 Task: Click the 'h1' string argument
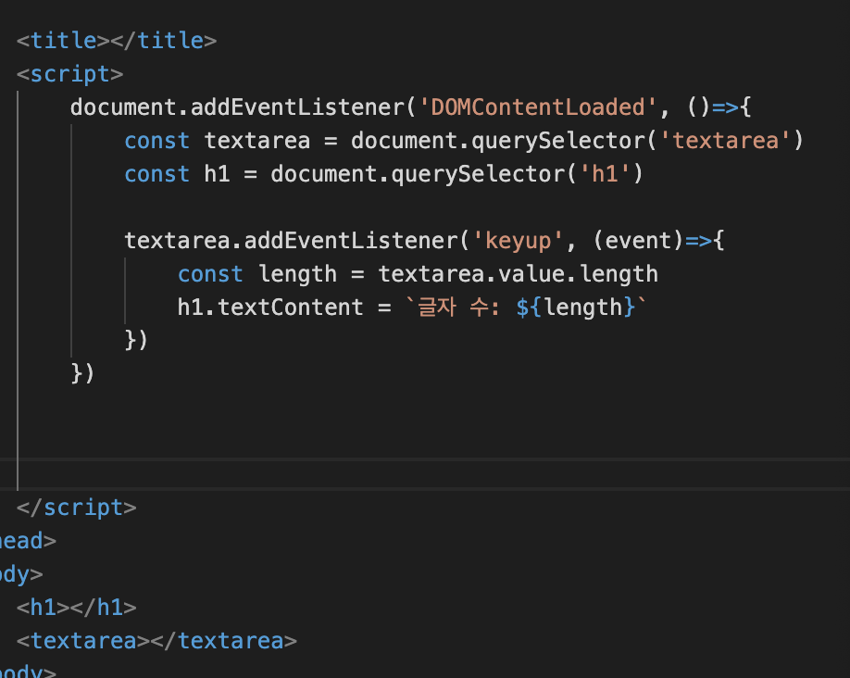click(x=605, y=174)
